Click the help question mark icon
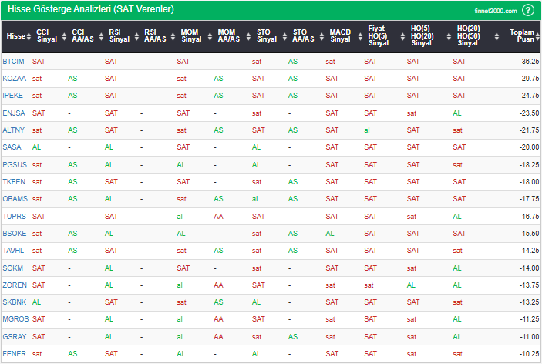The height and width of the screenshot is (364, 542). [528, 10]
